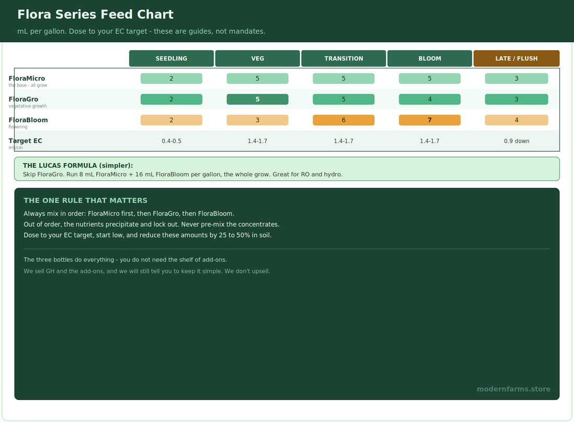
Task: Select the TRANSITION stage header
Action: (x=343, y=58)
